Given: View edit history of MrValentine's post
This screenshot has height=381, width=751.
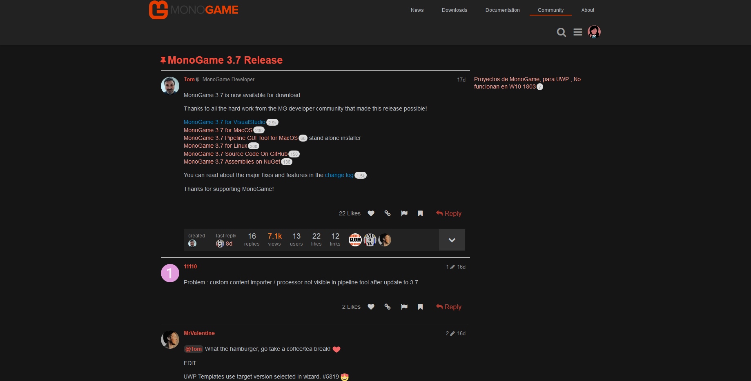Looking at the screenshot, I should point(450,333).
